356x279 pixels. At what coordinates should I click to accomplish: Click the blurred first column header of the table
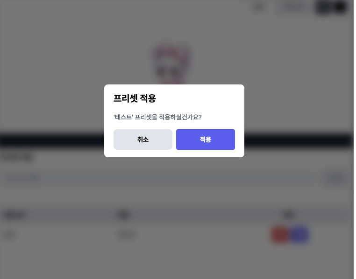coord(14,215)
